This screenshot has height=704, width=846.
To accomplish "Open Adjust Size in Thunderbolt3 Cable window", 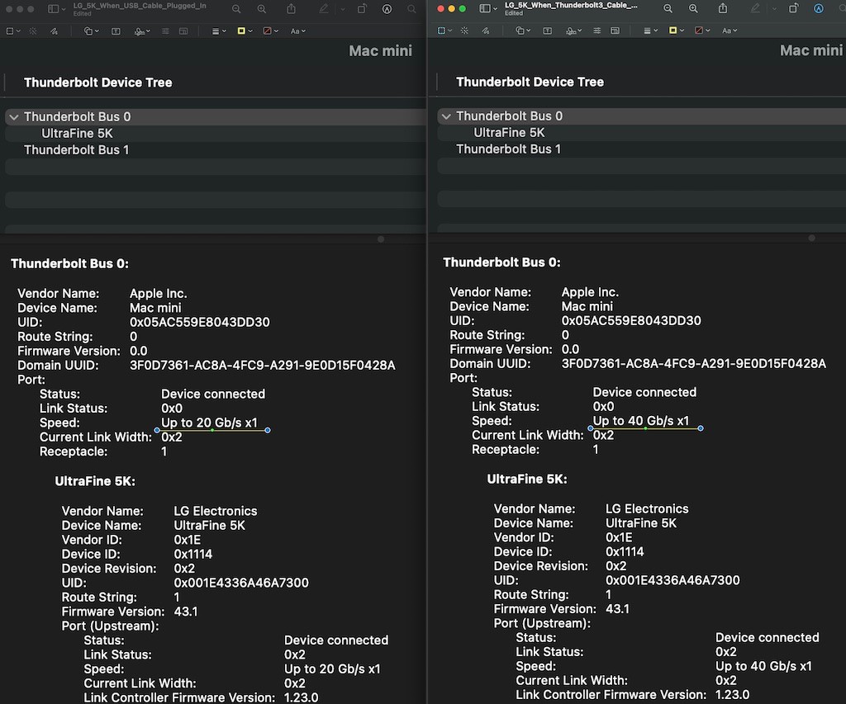I will click(615, 31).
